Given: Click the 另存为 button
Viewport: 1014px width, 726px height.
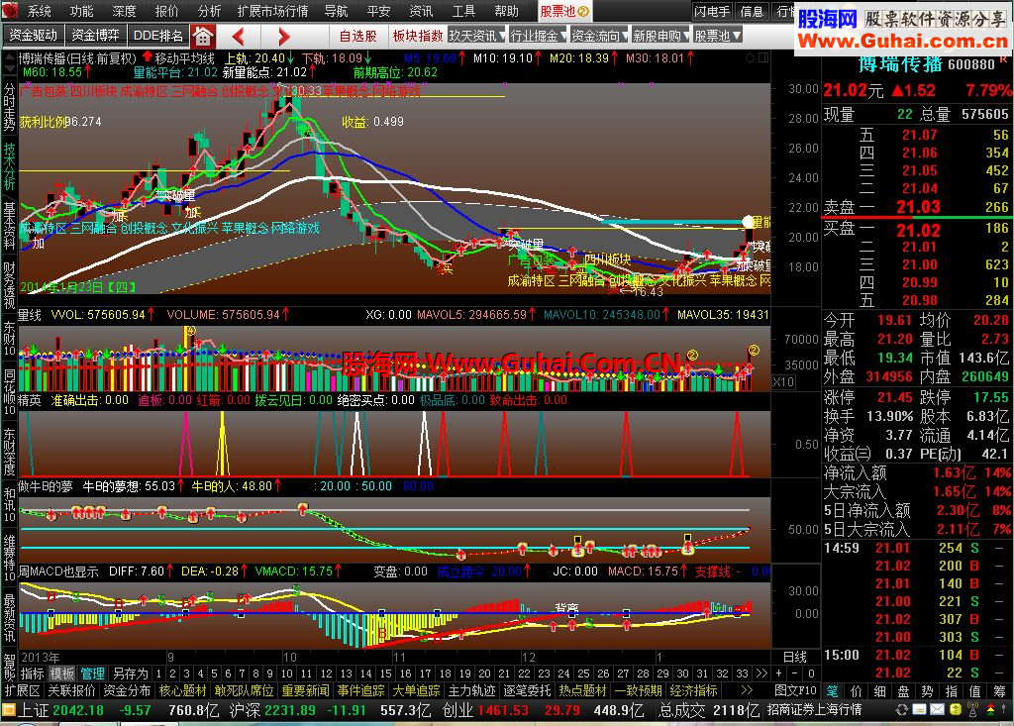Looking at the screenshot, I should [x=130, y=674].
